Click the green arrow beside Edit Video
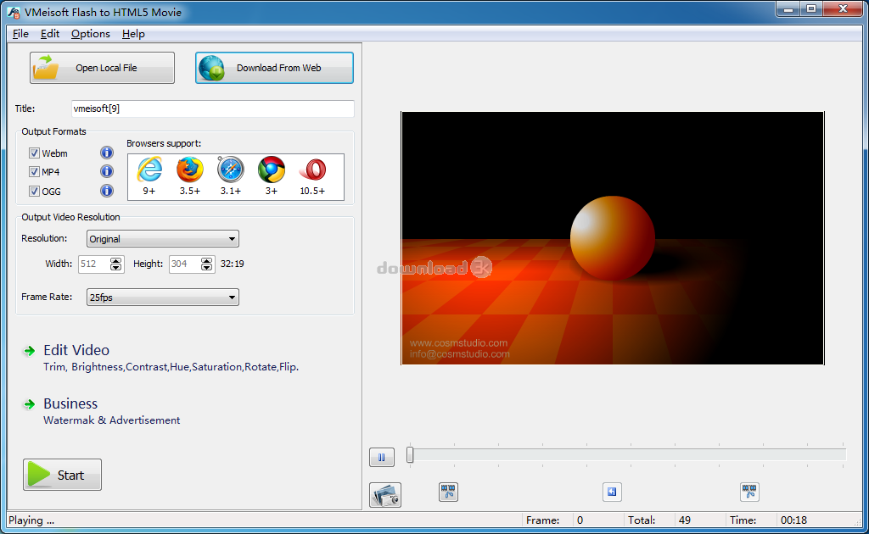Screen dimensions: 869x534 30,351
